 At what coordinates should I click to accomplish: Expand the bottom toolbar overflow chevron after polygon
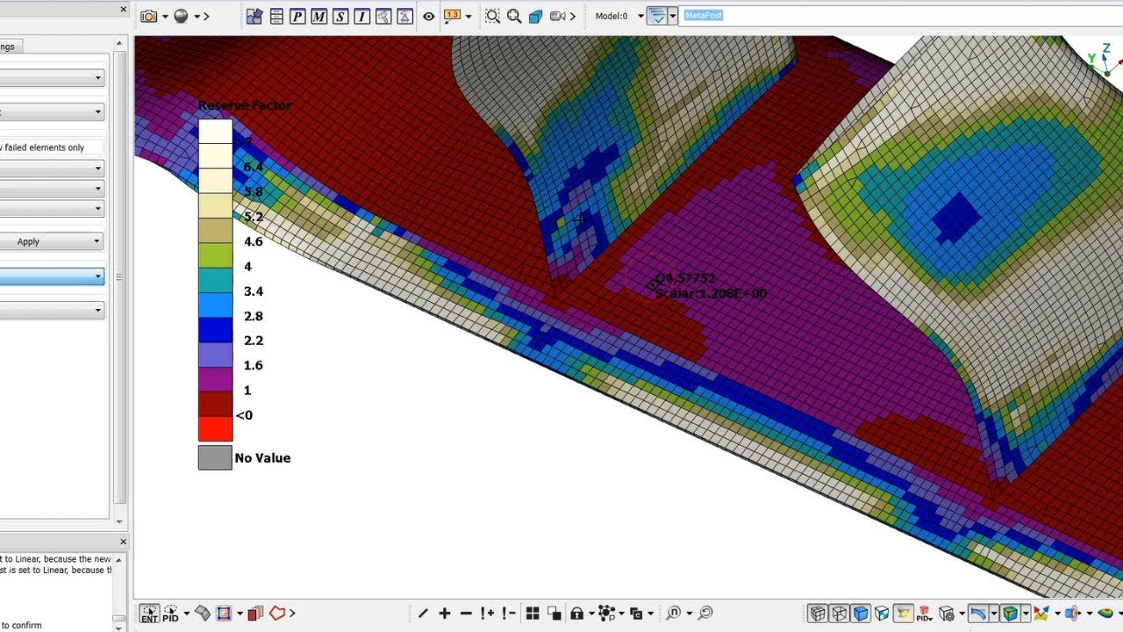click(x=292, y=614)
